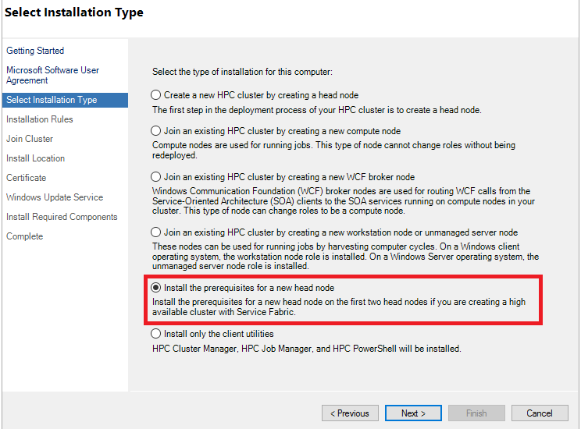Choose 'Install only the client utilities' radio
The image size is (581, 429).
coord(156,334)
